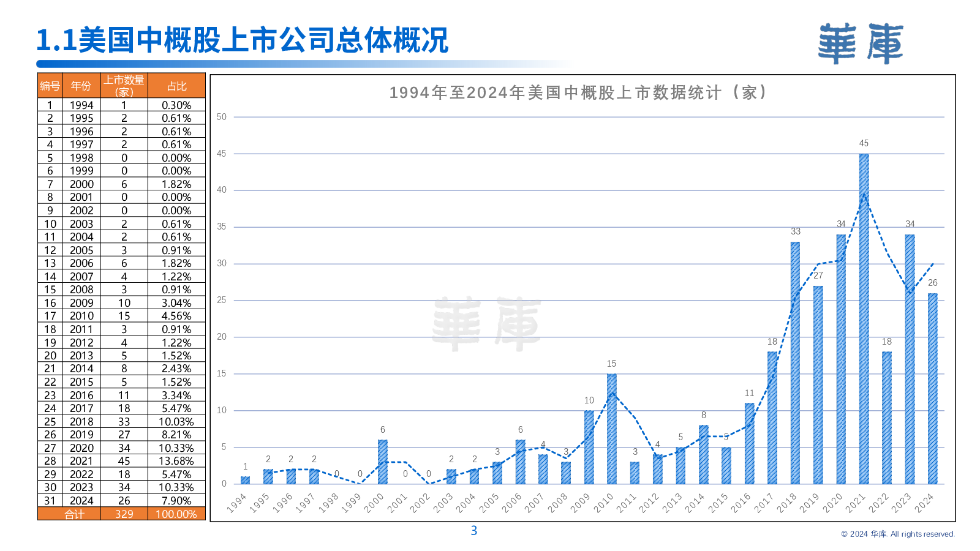Viewport: 980px width, 551px height.
Task: Click the 2018 bar labeled 33
Action: [795, 362]
